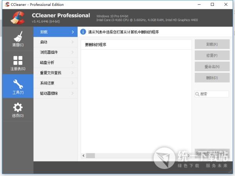Expand the 磁盘分析 chevron arrow
This screenshot has width=235, height=176.
72,62
